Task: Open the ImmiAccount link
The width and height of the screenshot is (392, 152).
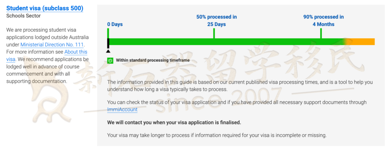Action: coord(122,110)
